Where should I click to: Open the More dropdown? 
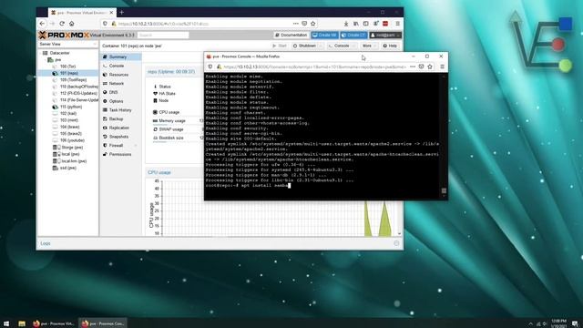coord(369,46)
